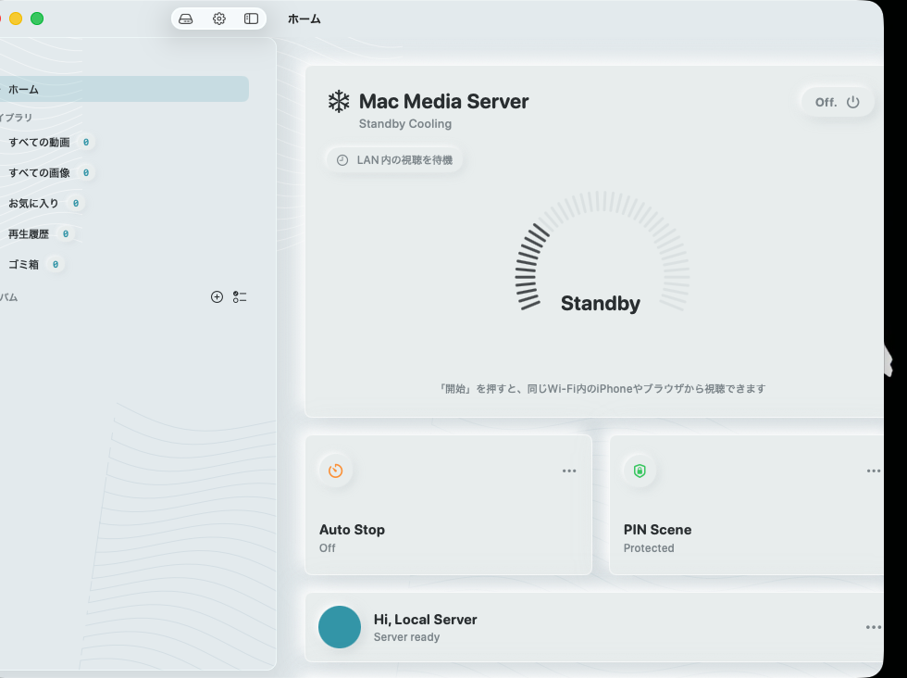907x678 pixels.
Task: Click the yellow minimize window button
Action: point(16,19)
